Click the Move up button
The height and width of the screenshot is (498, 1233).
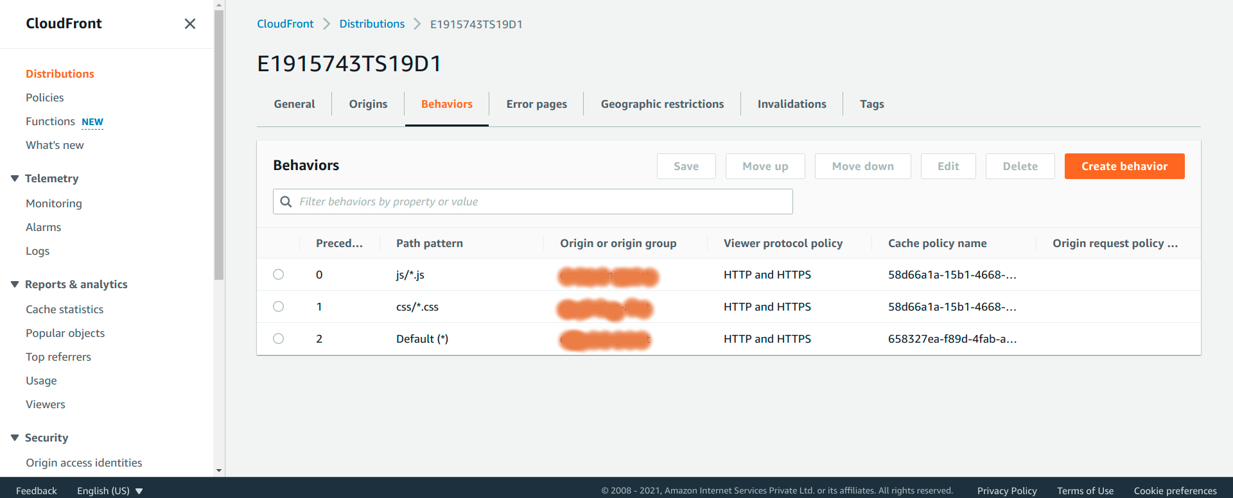[x=765, y=166]
